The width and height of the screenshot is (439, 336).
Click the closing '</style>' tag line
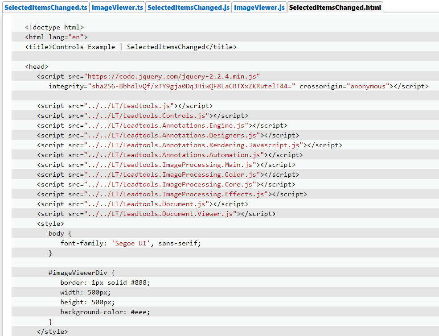[52, 331]
